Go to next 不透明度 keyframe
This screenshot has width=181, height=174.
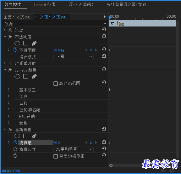pos(96,50)
